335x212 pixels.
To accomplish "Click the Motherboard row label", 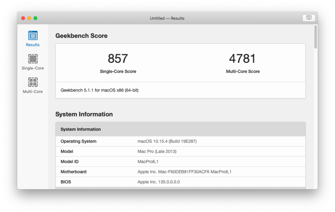I will point(74,172).
